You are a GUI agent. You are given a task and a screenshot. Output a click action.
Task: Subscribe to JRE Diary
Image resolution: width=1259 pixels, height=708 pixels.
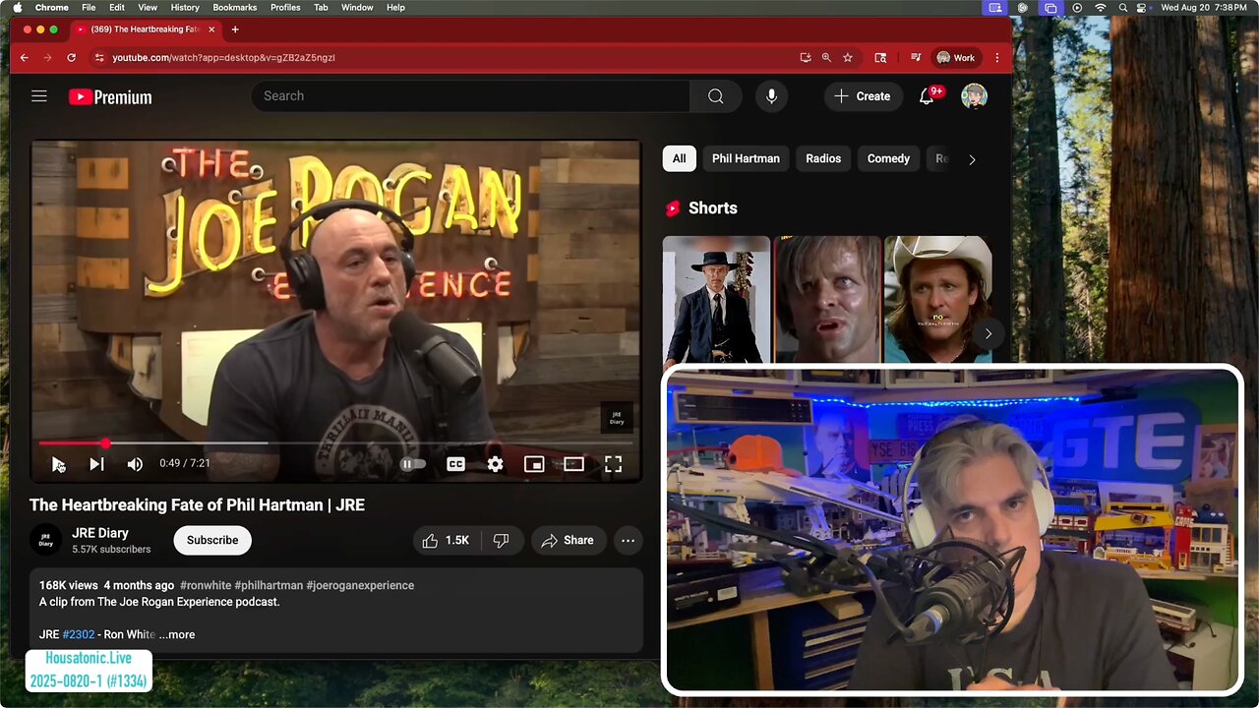coord(212,540)
